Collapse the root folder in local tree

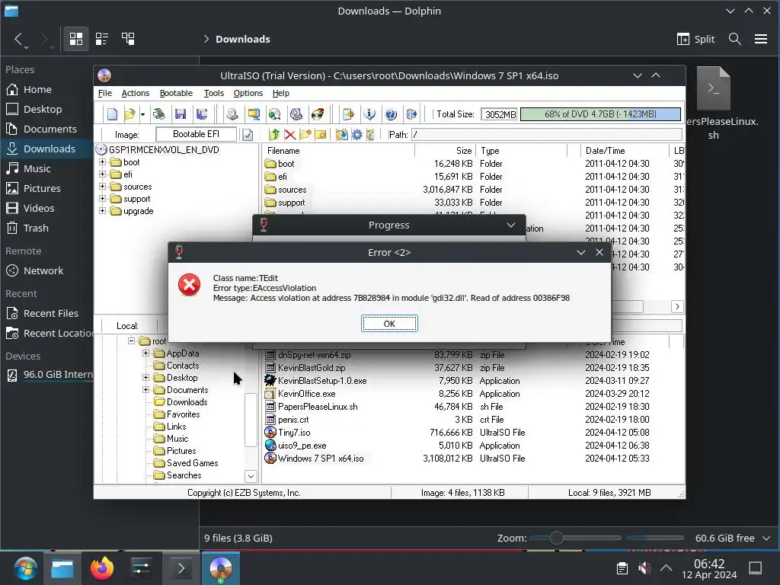(131, 340)
